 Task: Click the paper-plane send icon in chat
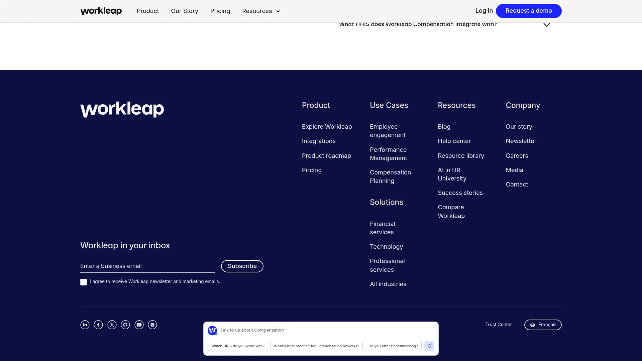(x=429, y=346)
